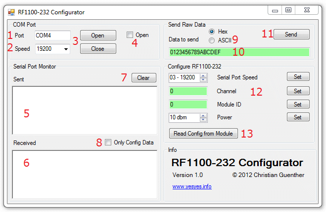Viewport: 326px width, 212px height.
Task: Click the Serial Port Speed stepper arrows
Action: 204,77
